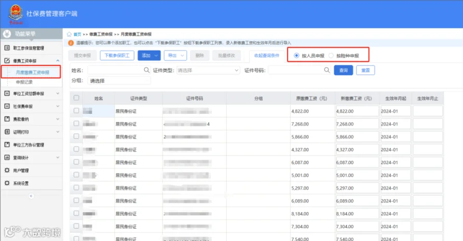Select 按人员申报 radio button

click(x=296, y=56)
